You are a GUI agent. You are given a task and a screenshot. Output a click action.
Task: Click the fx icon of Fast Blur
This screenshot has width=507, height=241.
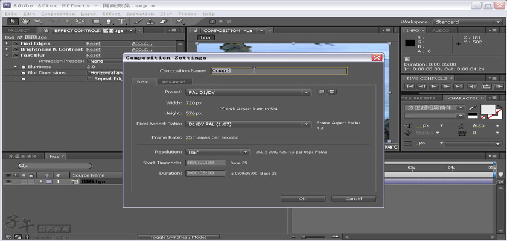click(x=15, y=55)
